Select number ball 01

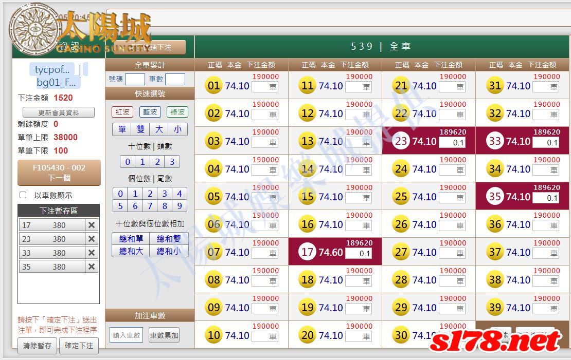click(214, 85)
